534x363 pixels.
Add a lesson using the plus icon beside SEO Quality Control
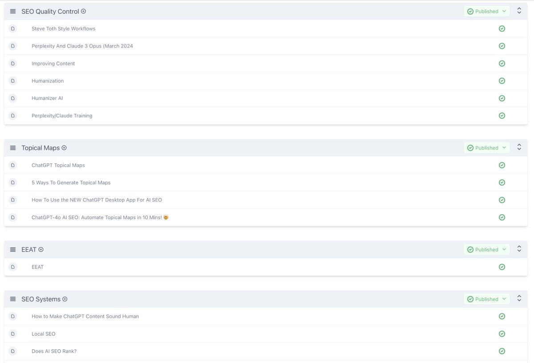[83, 11]
